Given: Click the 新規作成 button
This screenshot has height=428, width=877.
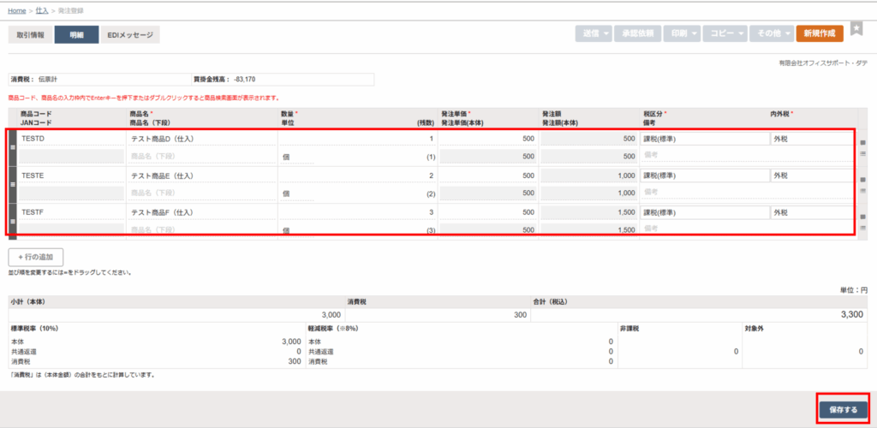Looking at the screenshot, I should click(820, 33).
